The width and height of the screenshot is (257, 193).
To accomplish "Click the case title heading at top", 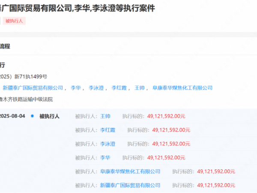I will (77, 8).
